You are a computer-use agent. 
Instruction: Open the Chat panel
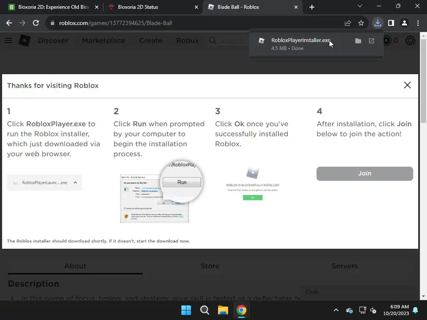357,292
